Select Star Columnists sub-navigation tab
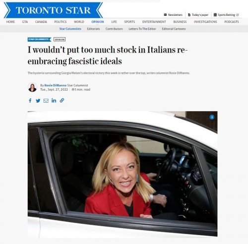248x244 pixels. (x=70, y=29)
